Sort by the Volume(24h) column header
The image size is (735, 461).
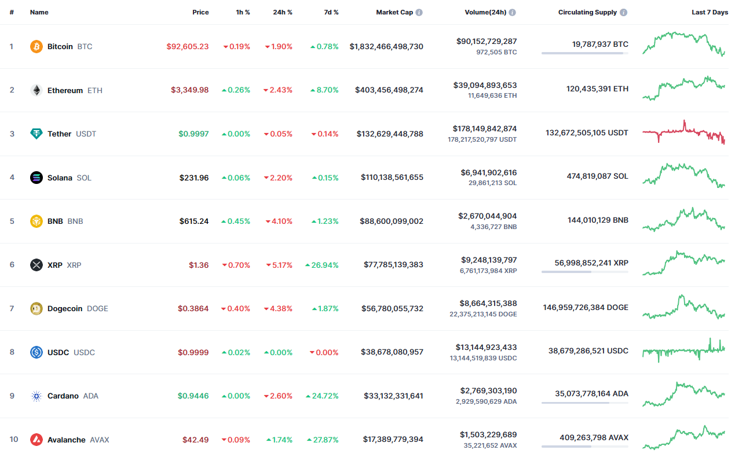tap(485, 12)
